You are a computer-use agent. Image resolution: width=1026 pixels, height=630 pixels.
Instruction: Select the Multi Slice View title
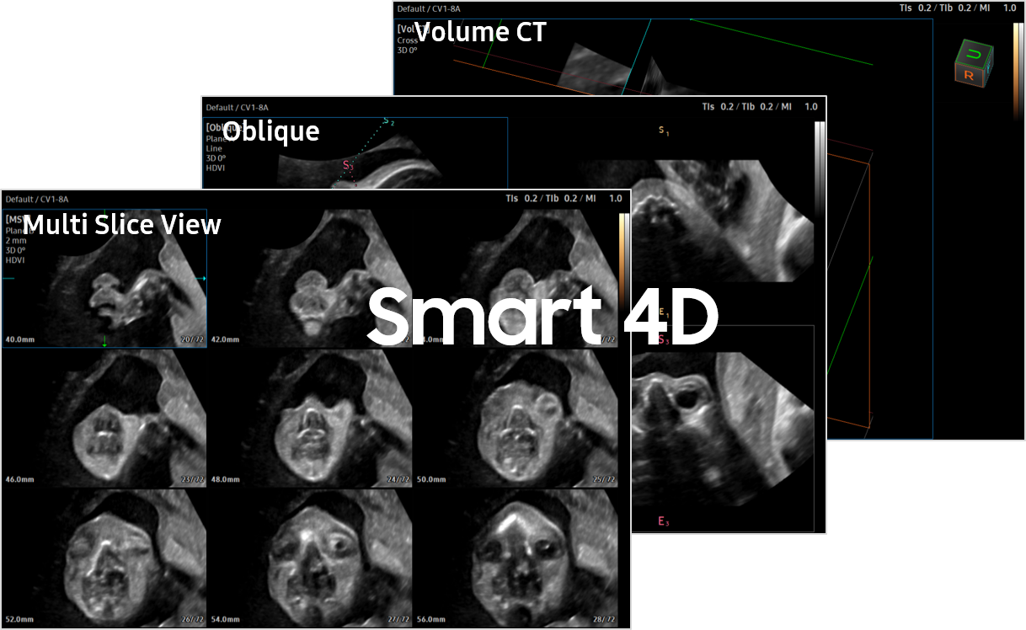pos(122,224)
